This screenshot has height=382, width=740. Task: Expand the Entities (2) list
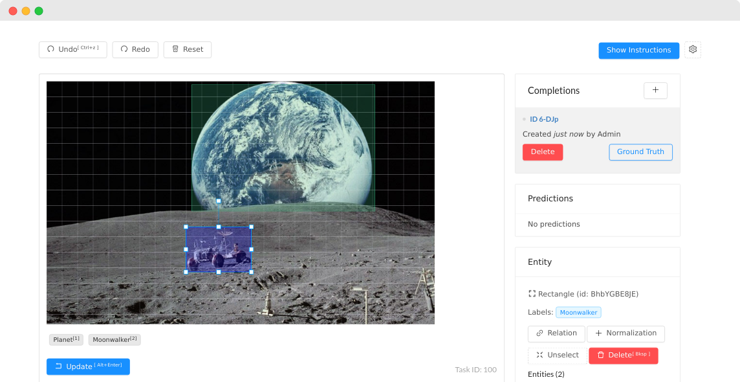coord(546,374)
